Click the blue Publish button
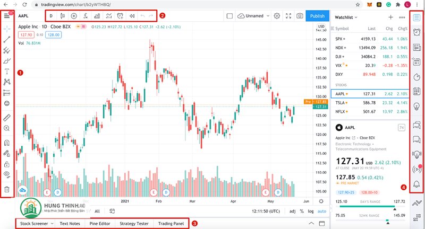The height and width of the screenshot is (229, 425). point(317,16)
